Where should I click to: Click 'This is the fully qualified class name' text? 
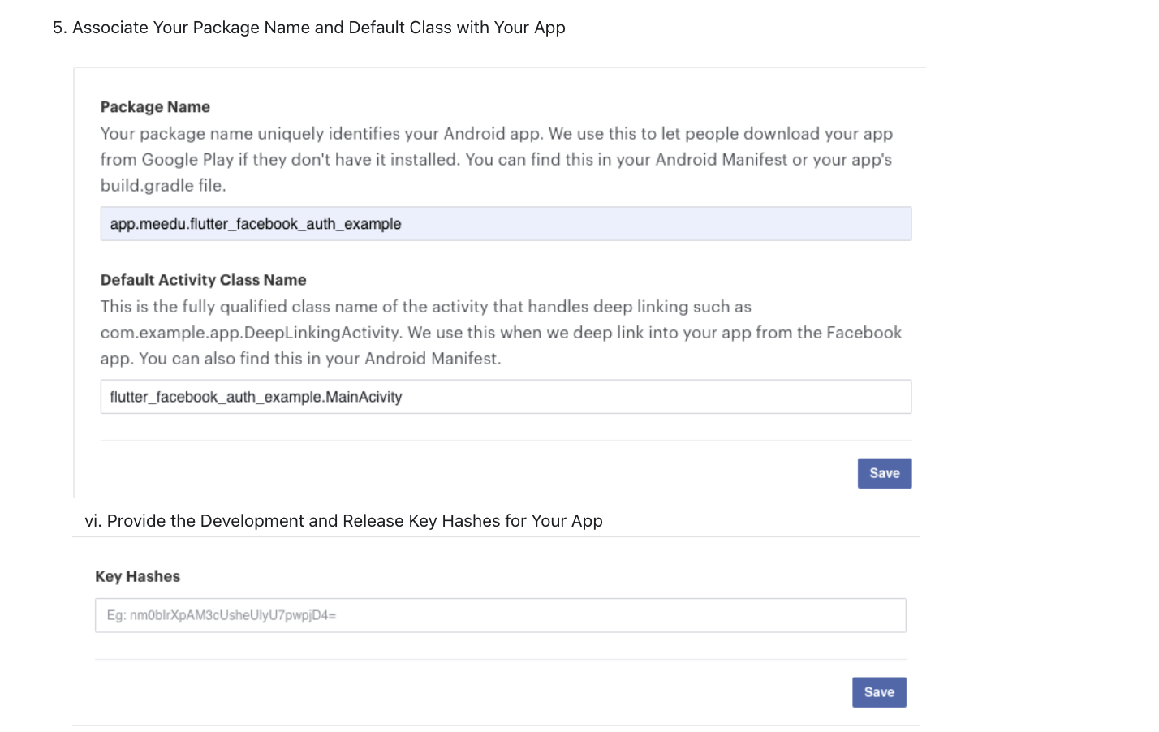coord(425,307)
